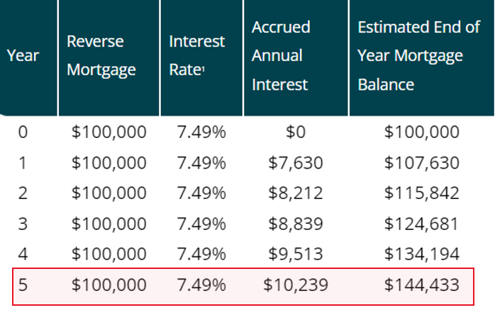Click the $144,433 final balance

(x=421, y=285)
